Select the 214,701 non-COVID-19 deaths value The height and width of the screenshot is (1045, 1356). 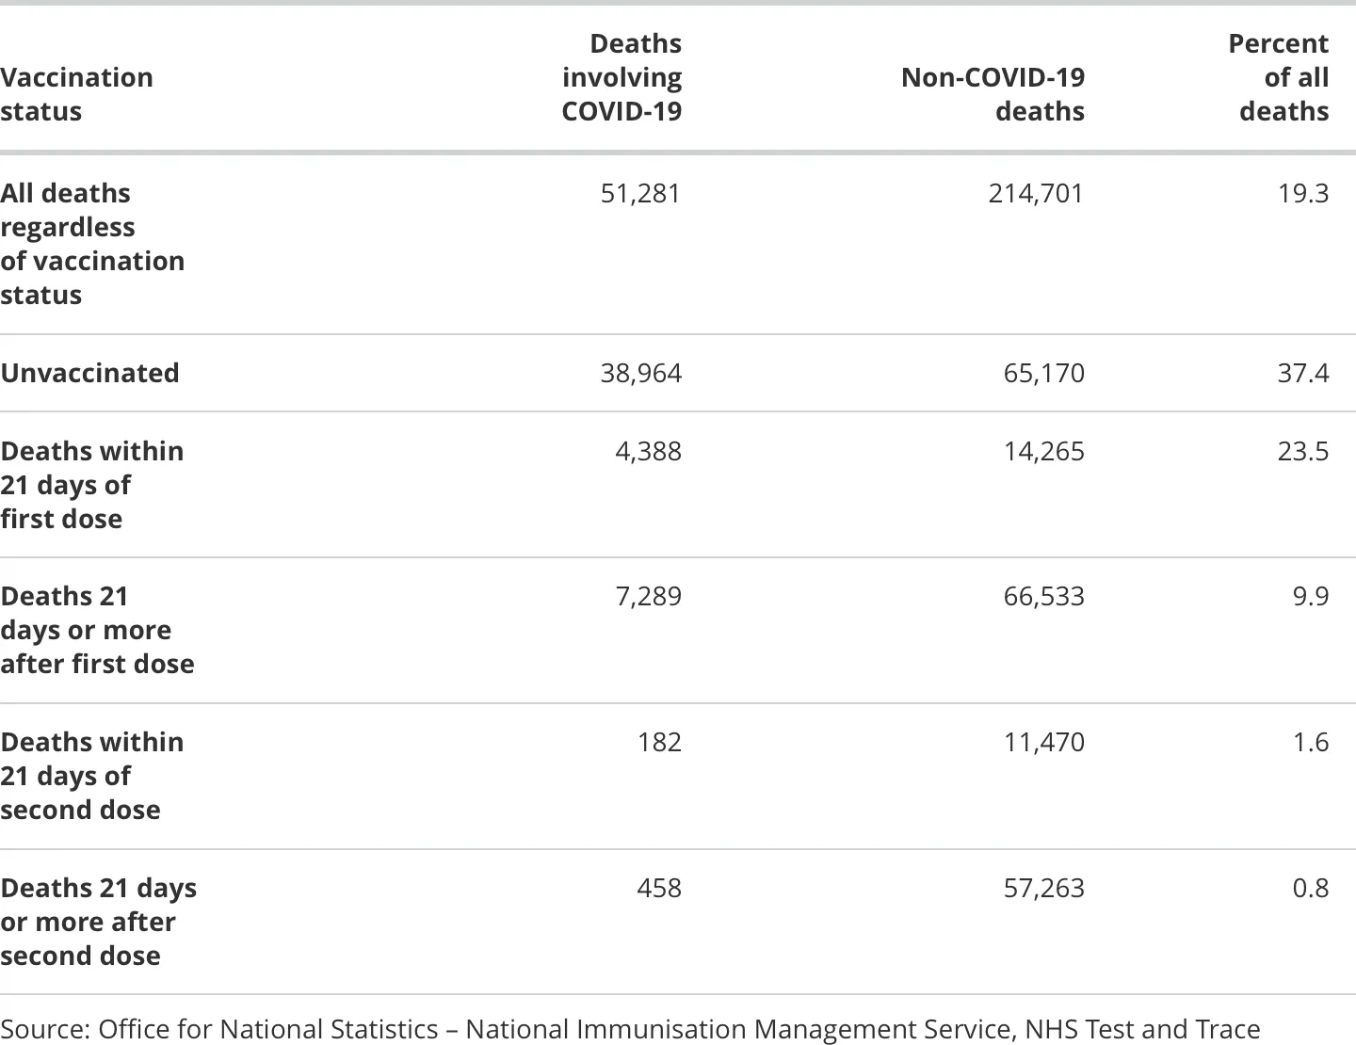(x=1036, y=193)
